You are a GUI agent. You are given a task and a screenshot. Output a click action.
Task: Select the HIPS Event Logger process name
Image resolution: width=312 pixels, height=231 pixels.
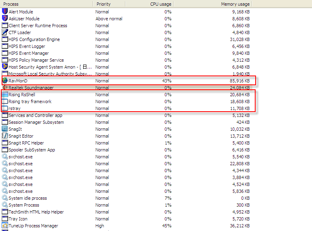click(27, 46)
